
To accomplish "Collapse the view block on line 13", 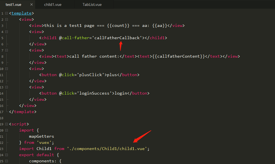I will (x=6, y=87).
